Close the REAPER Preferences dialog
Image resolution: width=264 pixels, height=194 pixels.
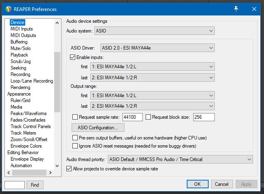(254, 9)
